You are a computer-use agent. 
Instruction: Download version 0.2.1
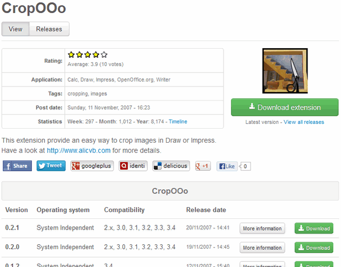click(314, 229)
